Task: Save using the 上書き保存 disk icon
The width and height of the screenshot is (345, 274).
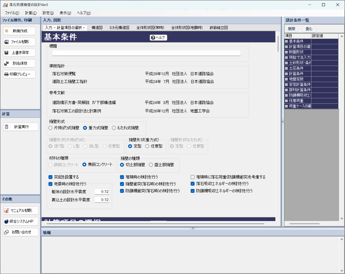Action: (x=7, y=53)
